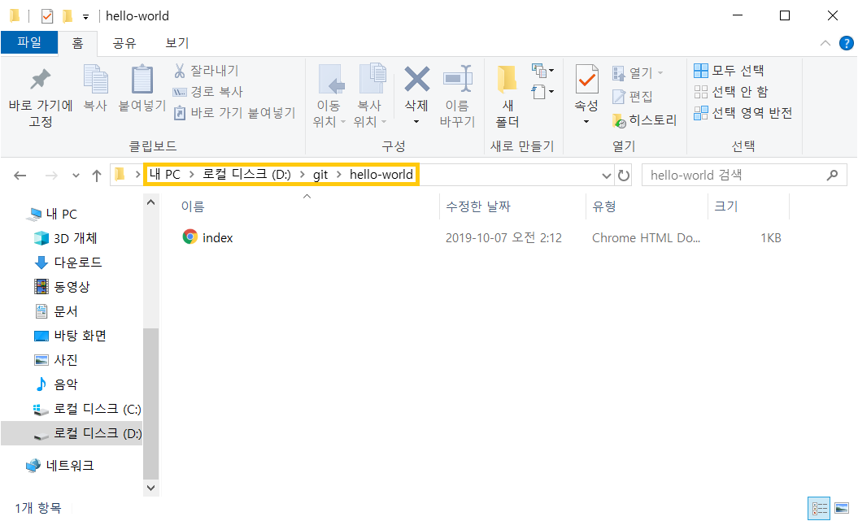Click the 'git' breadcrumb segment
This screenshot has height=521, width=858.
pyautogui.click(x=320, y=175)
